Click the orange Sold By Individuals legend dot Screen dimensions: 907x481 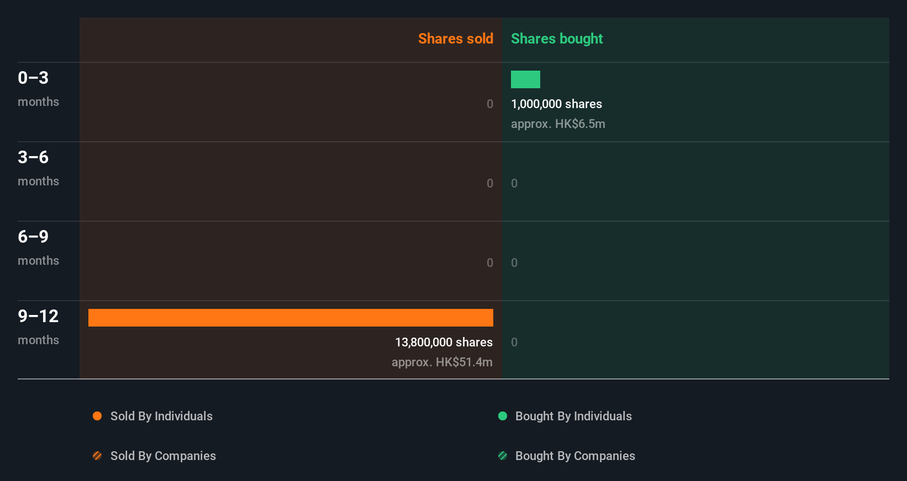(97, 416)
